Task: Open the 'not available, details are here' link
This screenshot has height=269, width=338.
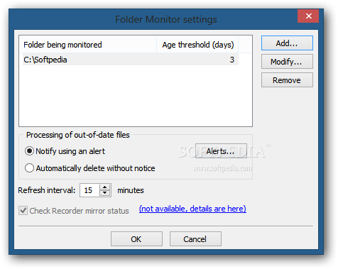Action: pos(192,209)
